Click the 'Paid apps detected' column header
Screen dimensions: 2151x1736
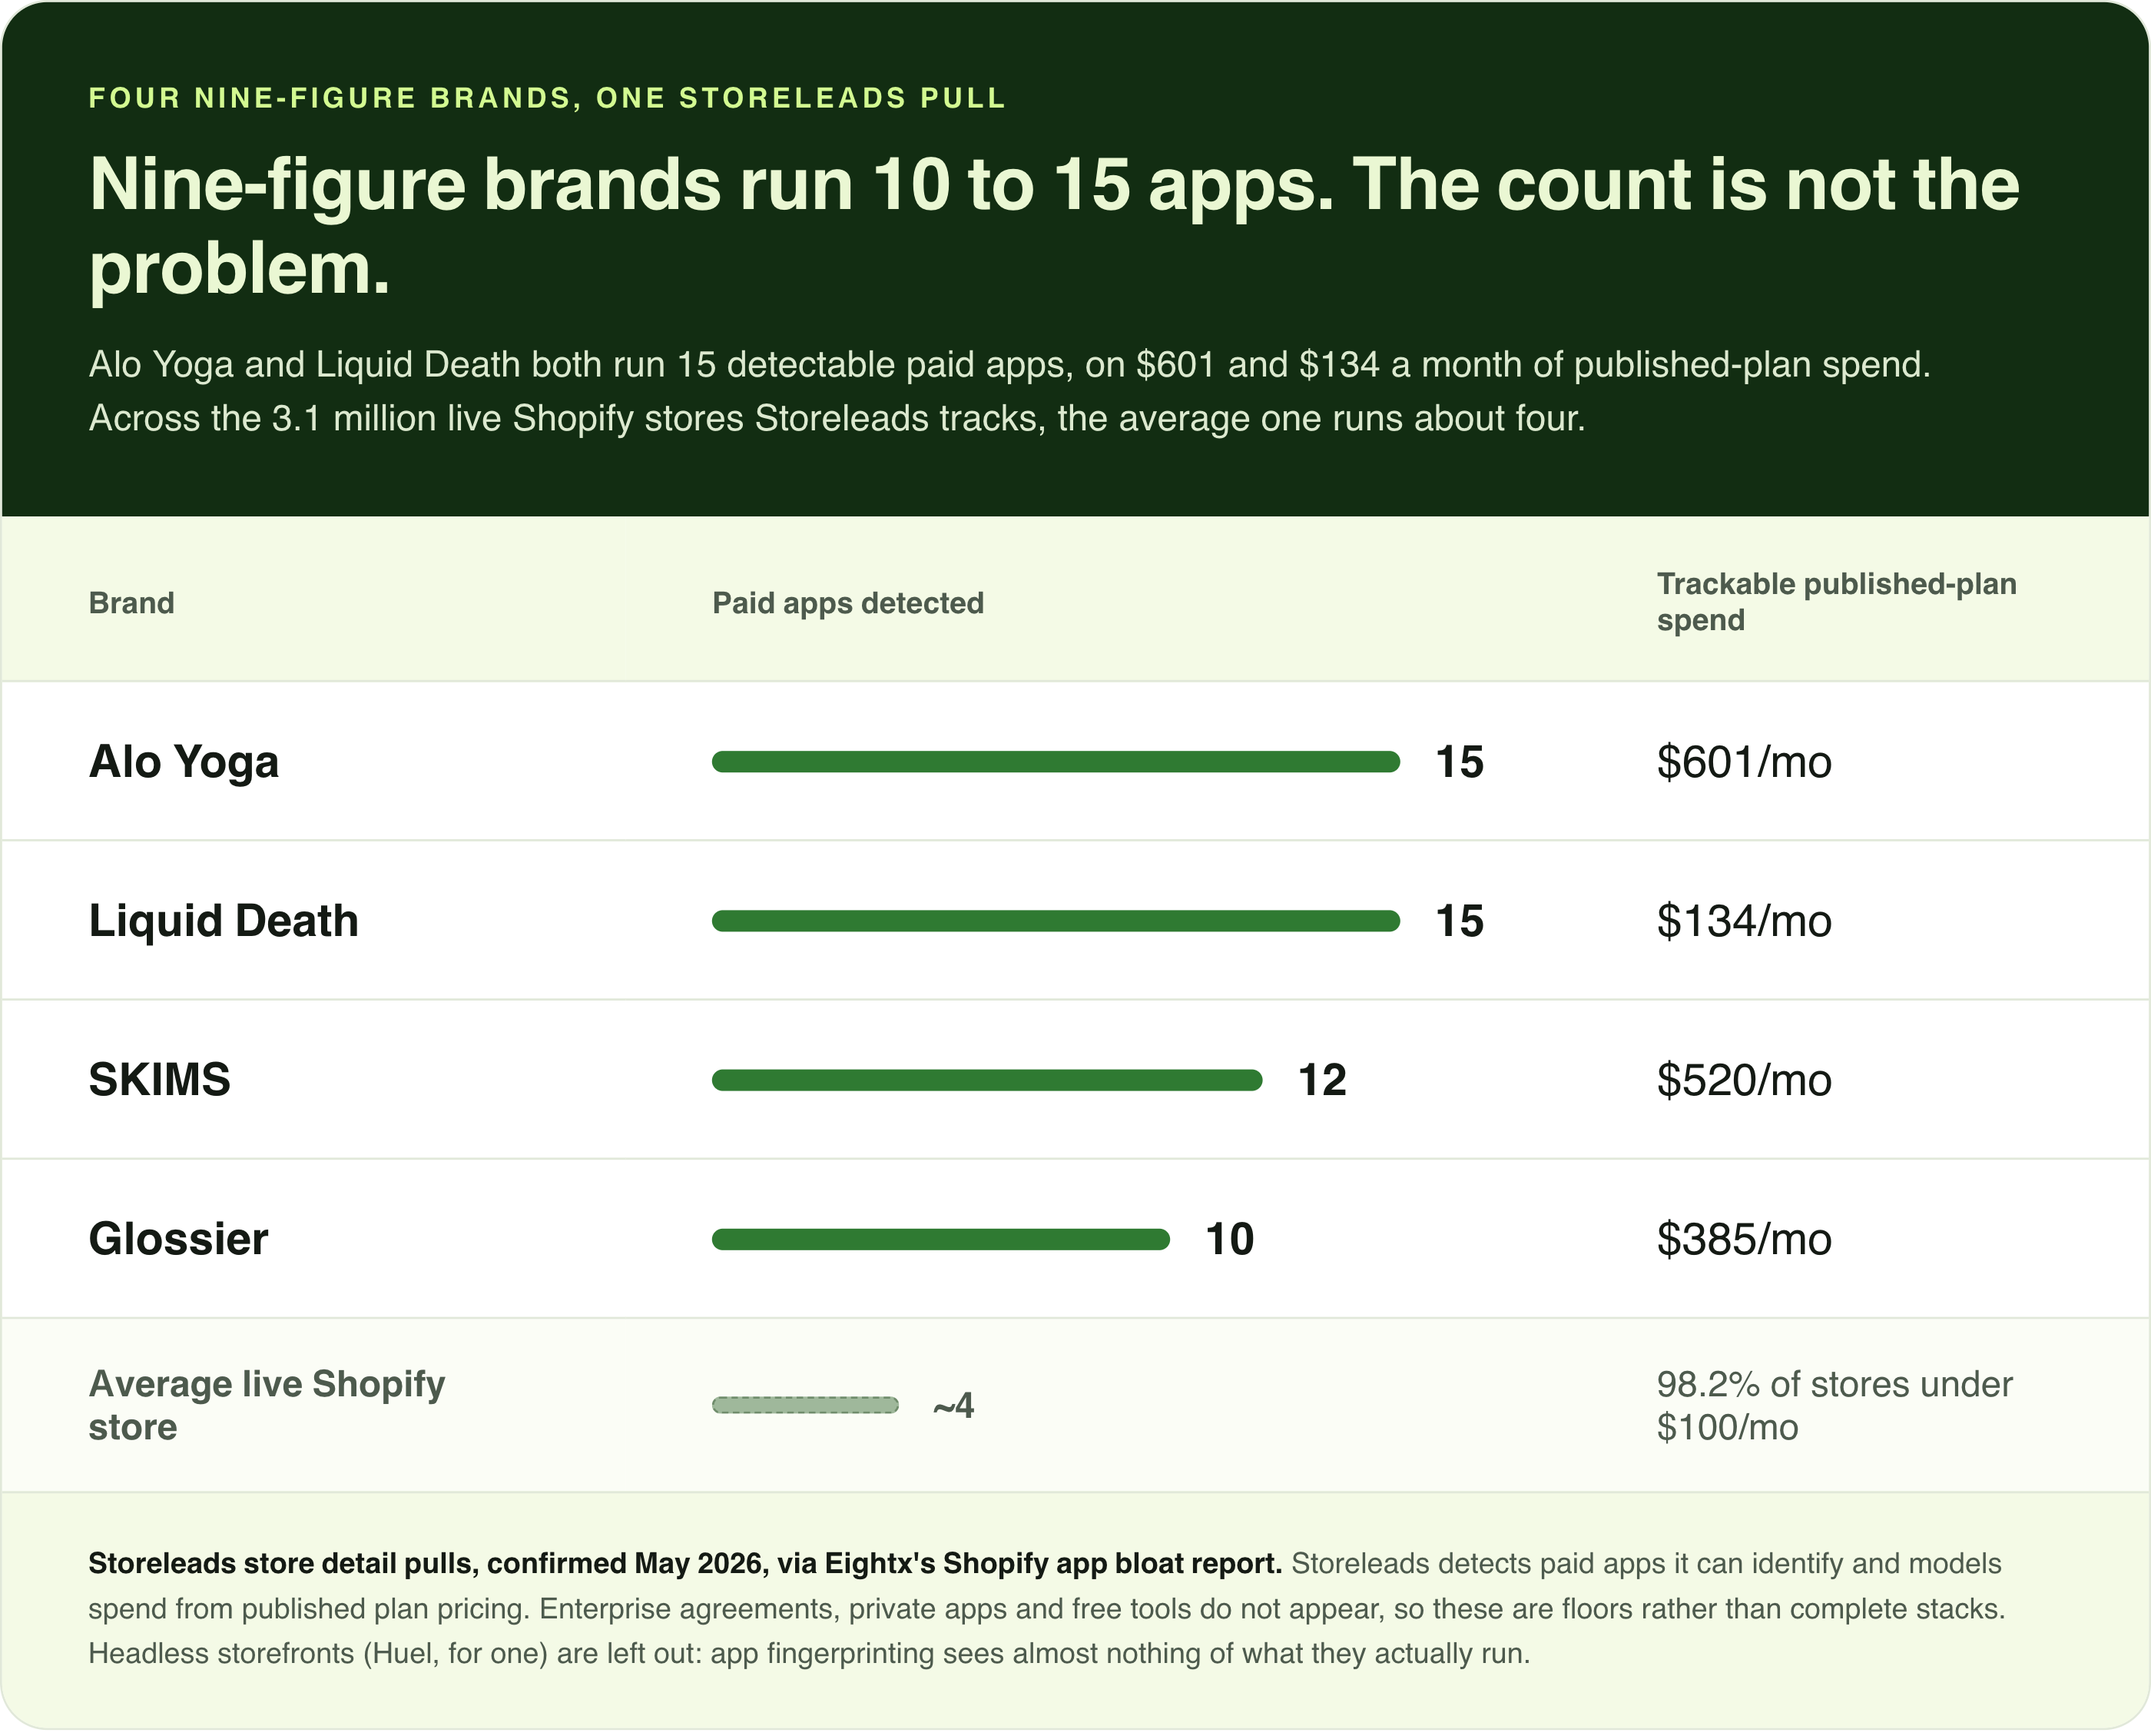pos(847,603)
